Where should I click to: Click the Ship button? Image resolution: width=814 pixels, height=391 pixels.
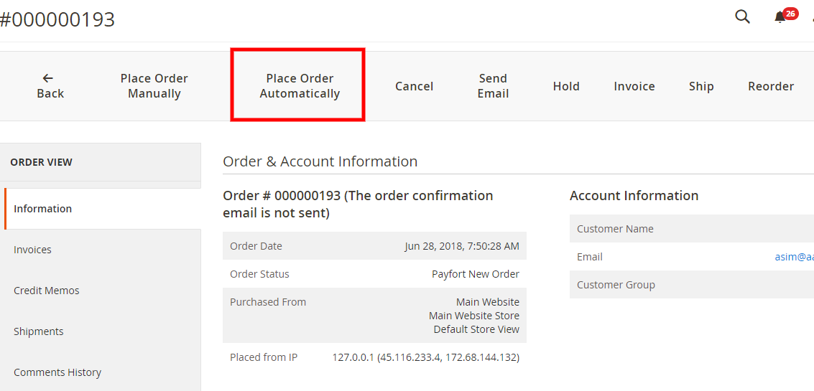701,86
